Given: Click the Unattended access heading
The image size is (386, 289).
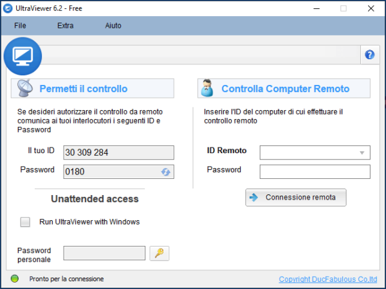Looking at the screenshot, I should (95, 199).
